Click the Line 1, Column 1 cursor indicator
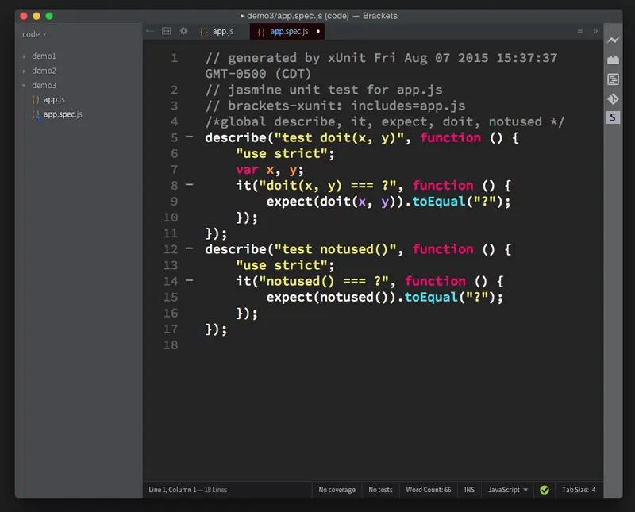This screenshot has height=512, width=635. coord(172,490)
